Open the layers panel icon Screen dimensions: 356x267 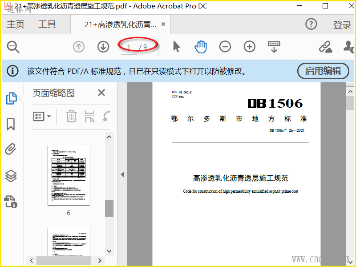(11, 176)
